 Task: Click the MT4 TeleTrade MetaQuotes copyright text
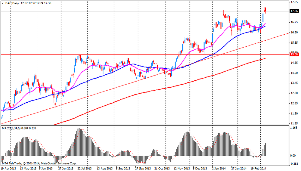[39, 163]
